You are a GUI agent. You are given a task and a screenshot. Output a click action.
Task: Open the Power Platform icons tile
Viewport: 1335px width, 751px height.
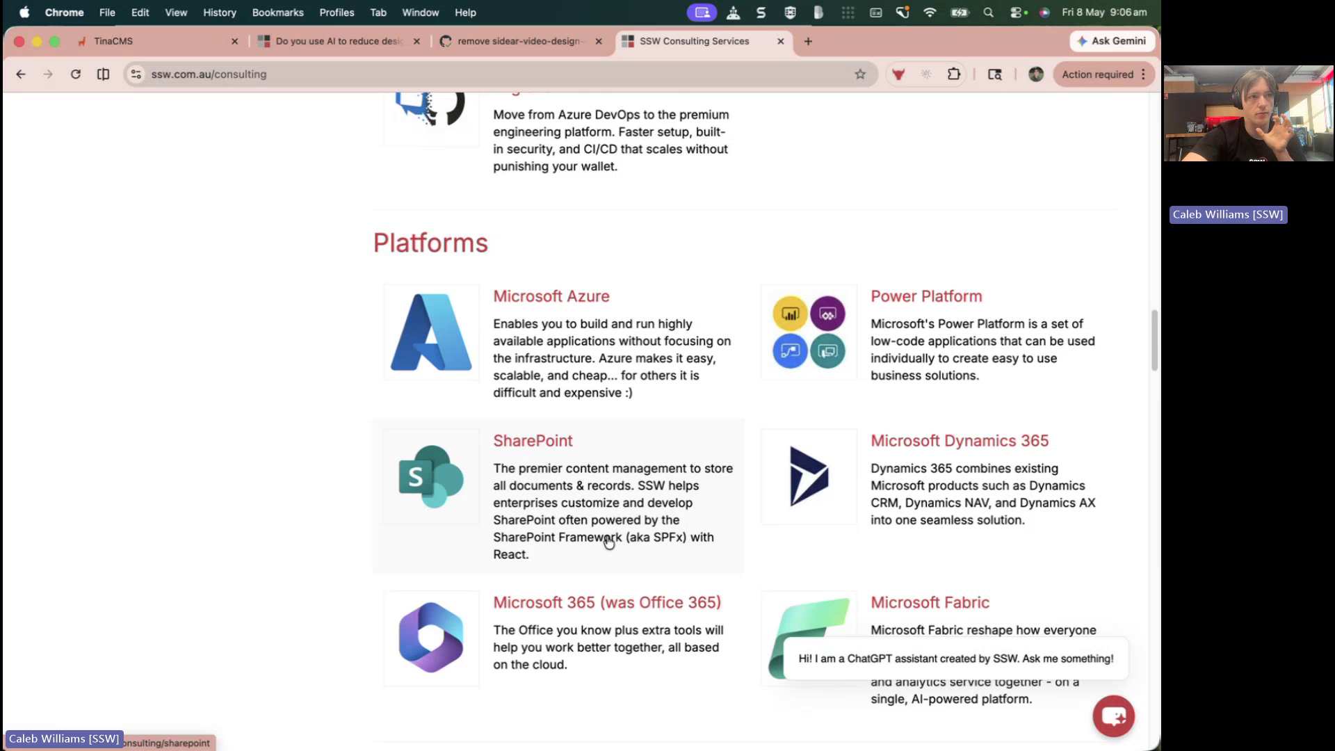click(809, 332)
